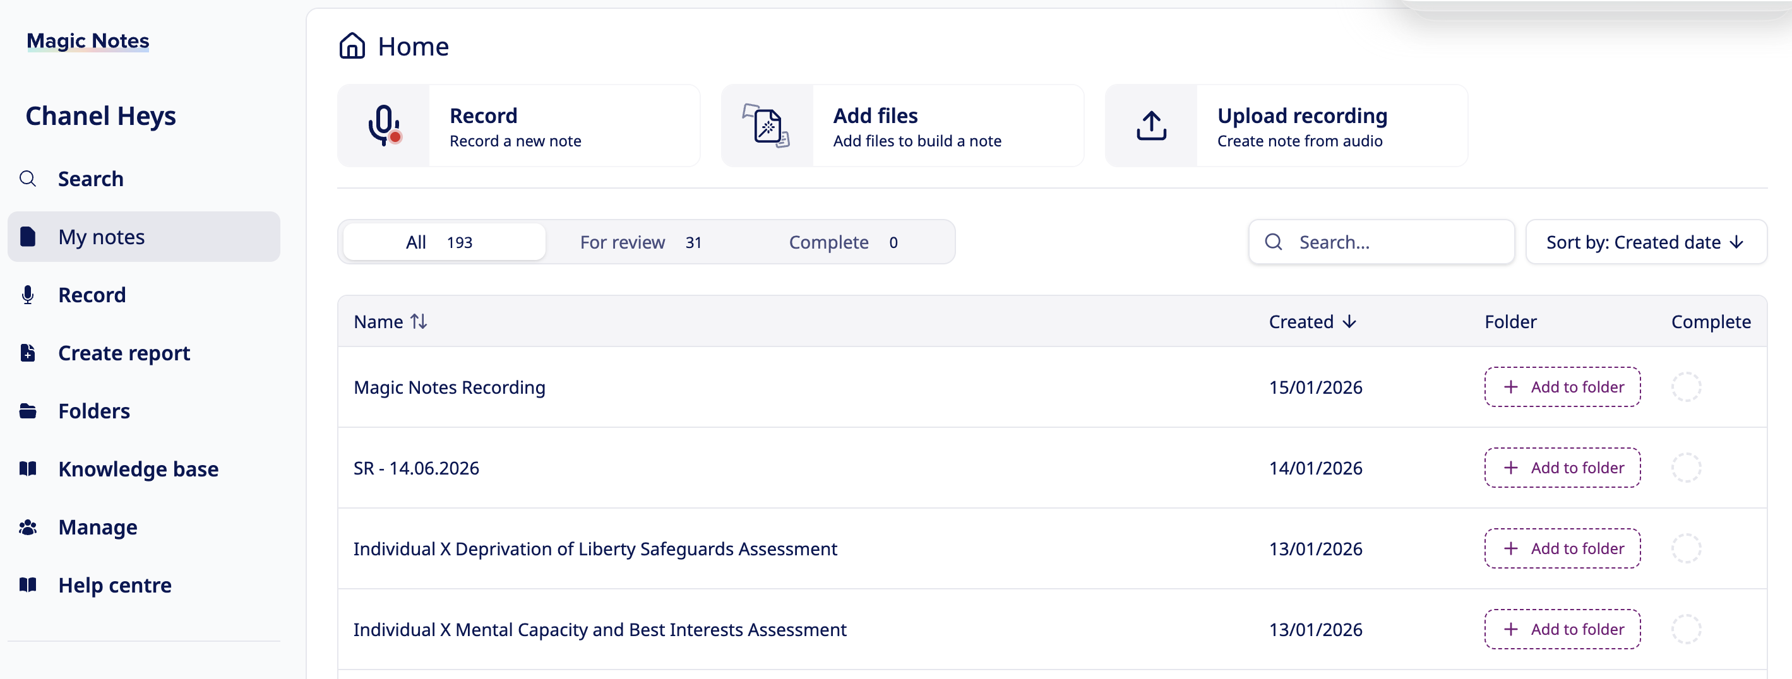Open Knowledge base in the sidebar

click(x=138, y=469)
